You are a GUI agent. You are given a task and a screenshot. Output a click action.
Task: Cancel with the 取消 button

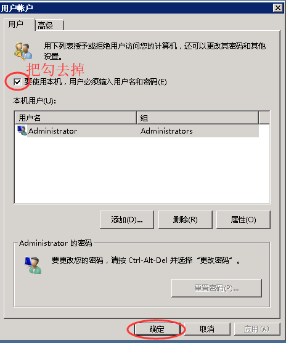coord(207,329)
